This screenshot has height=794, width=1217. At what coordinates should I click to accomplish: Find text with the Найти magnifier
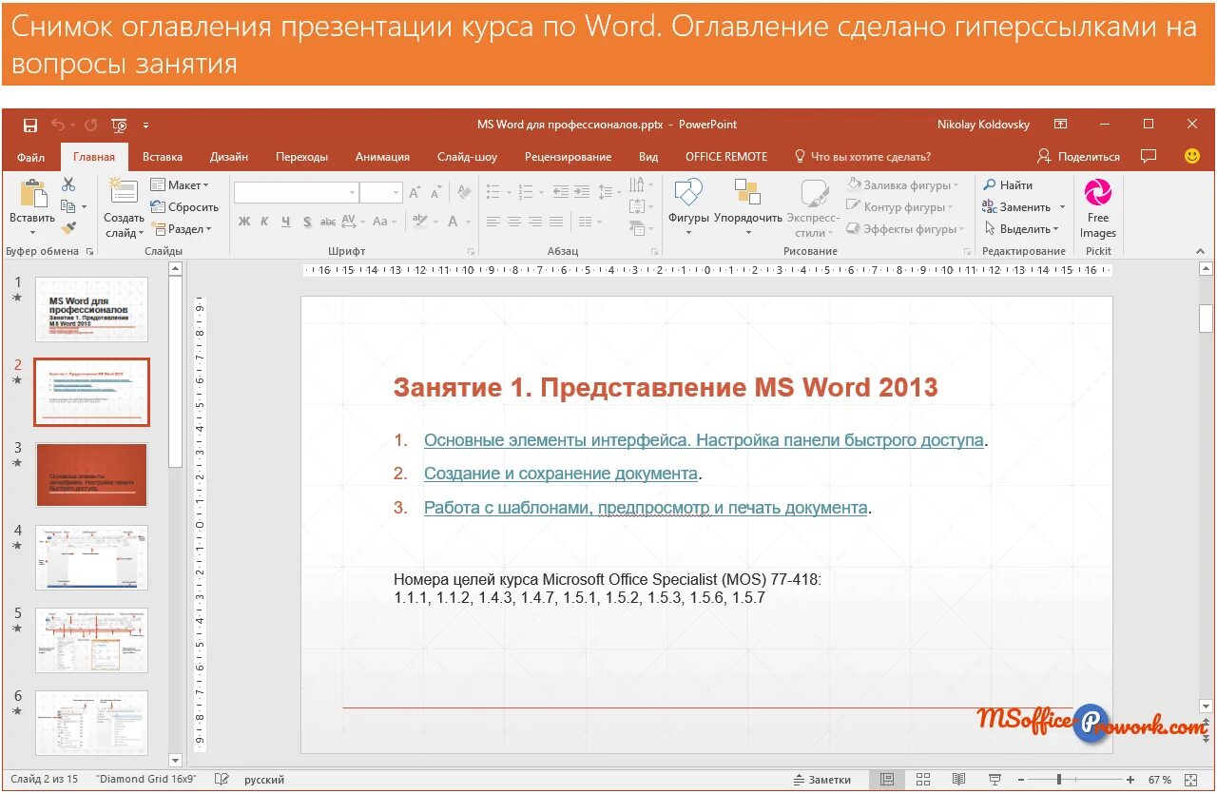tap(1008, 185)
